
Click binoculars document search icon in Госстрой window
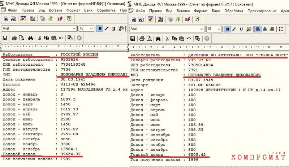pos(6,19)
